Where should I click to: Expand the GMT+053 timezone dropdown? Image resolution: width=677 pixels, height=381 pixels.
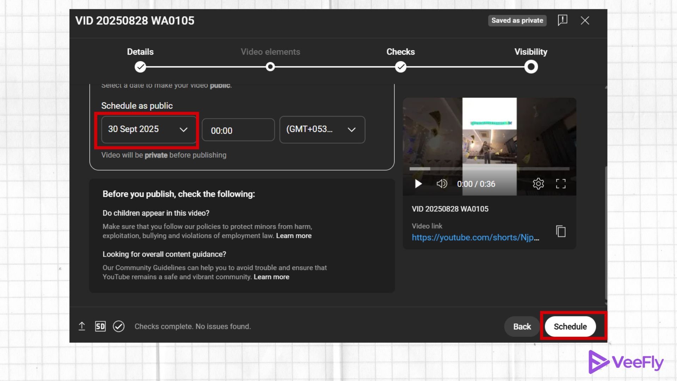click(x=322, y=129)
